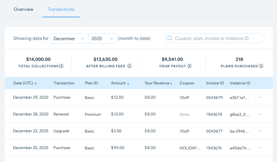
Task: Click the $13,630.00 after fees value
Action: pyautogui.click(x=106, y=59)
